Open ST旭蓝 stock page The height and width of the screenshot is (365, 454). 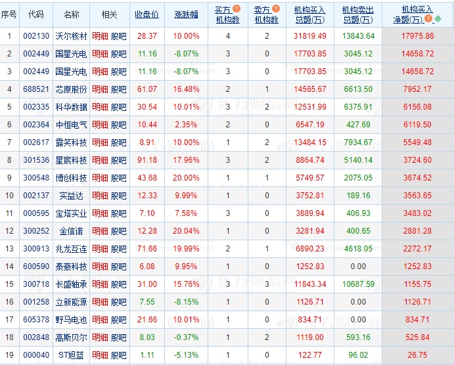[x=71, y=355]
